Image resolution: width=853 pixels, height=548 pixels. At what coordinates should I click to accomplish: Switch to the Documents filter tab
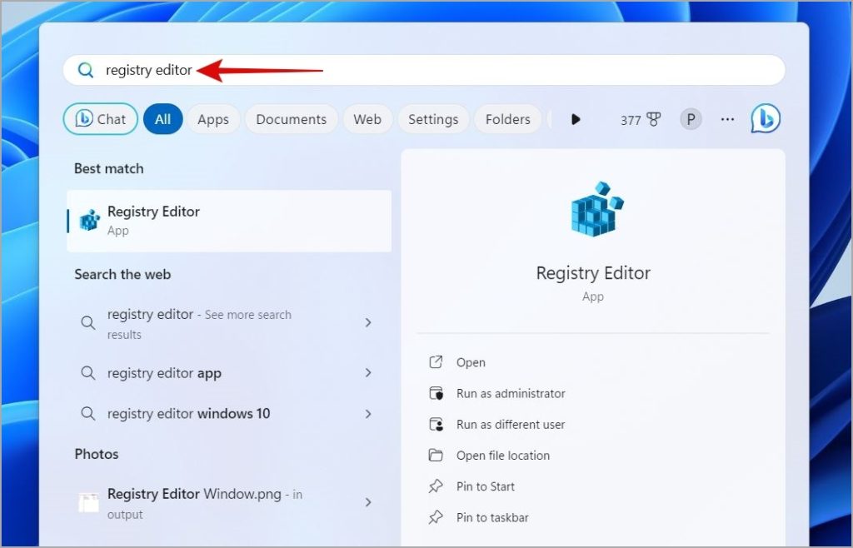pyautogui.click(x=291, y=120)
